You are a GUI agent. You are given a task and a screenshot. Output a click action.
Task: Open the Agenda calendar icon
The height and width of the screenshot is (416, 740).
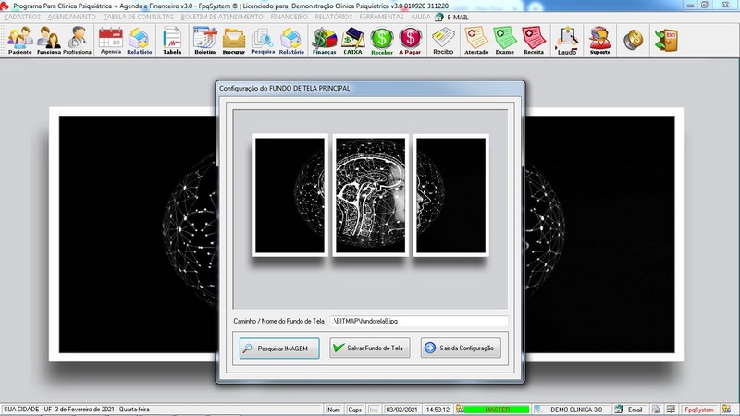point(111,41)
